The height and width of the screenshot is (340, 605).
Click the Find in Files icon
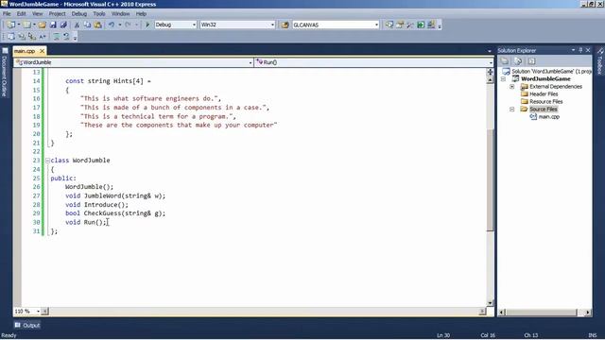coord(285,25)
